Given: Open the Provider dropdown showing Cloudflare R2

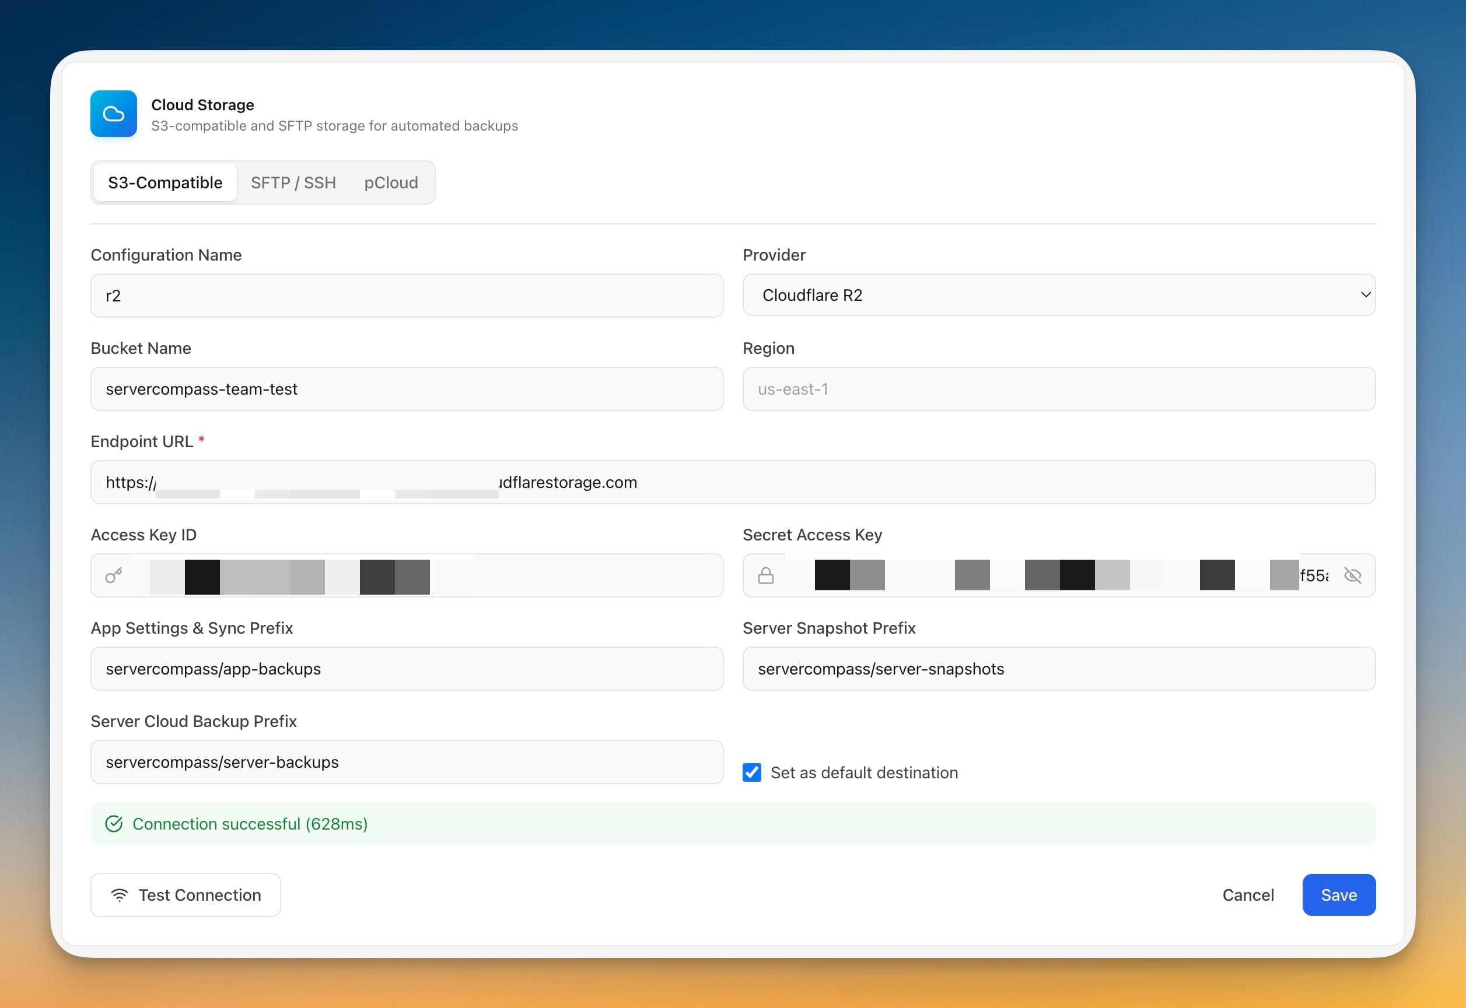Looking at the screenshot, I should tap(1059, 295).
